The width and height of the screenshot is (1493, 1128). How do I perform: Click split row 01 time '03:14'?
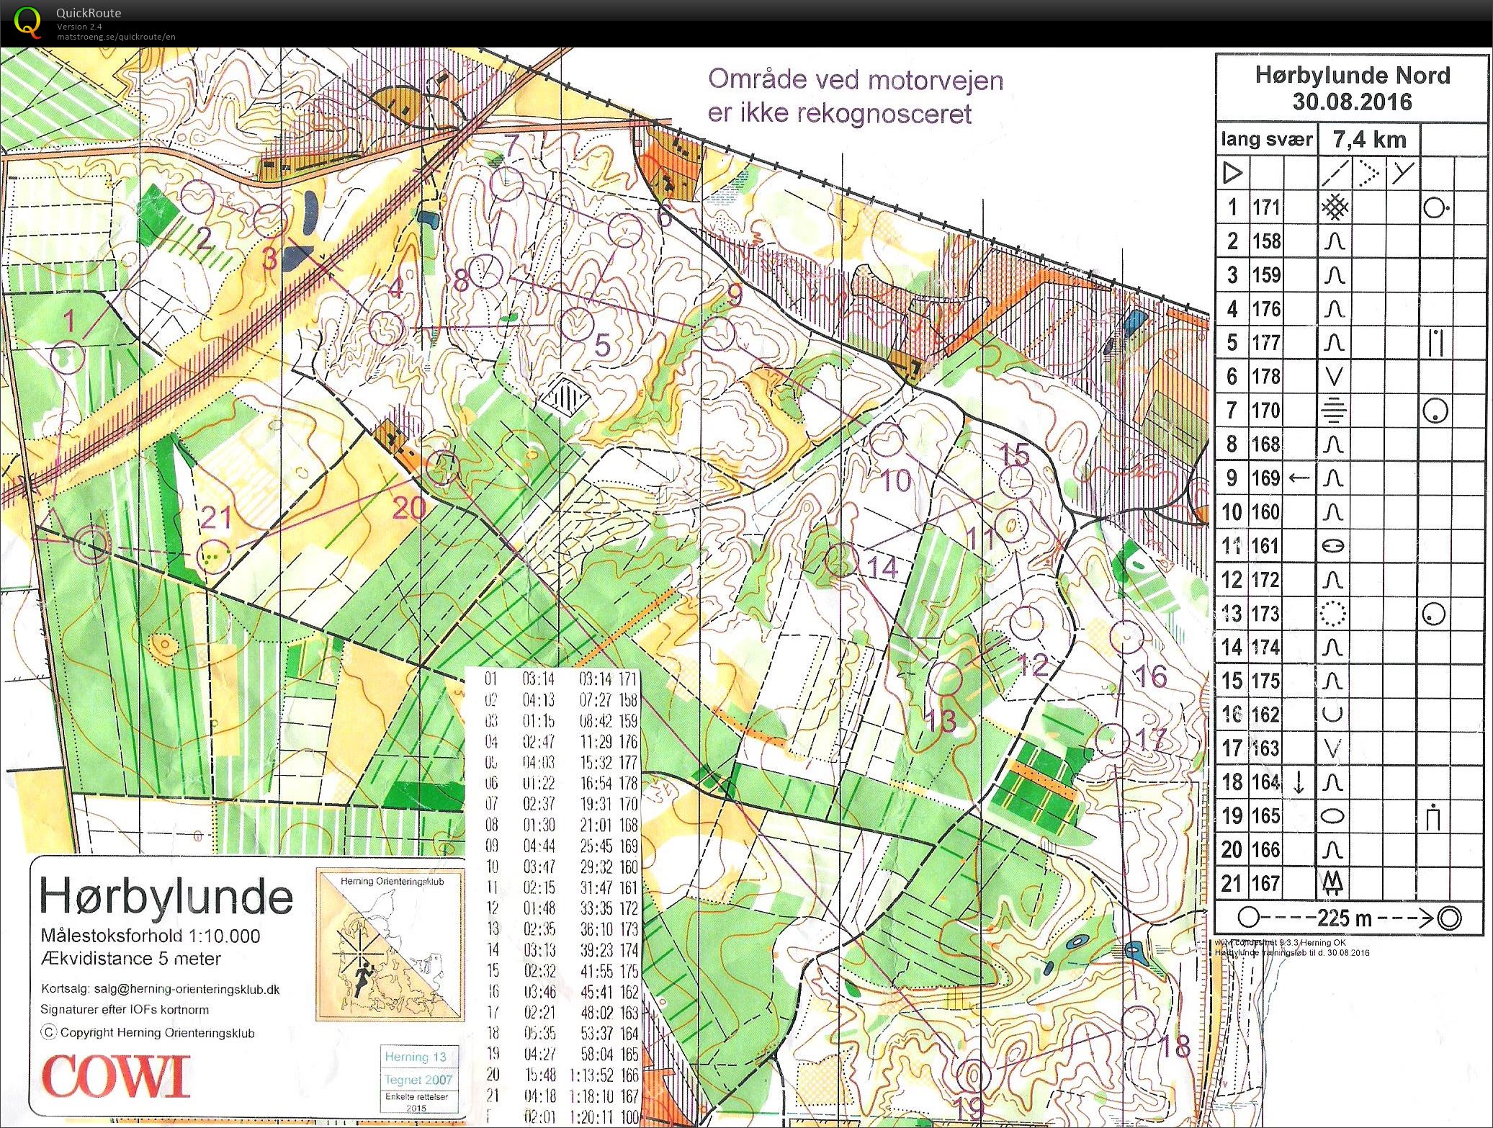click(x=539, y=679)
